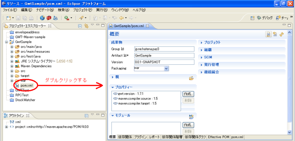The image size is (295, 141).
Task: Click the yellow Back navigation arrow
Action: (x=122, y=18)
